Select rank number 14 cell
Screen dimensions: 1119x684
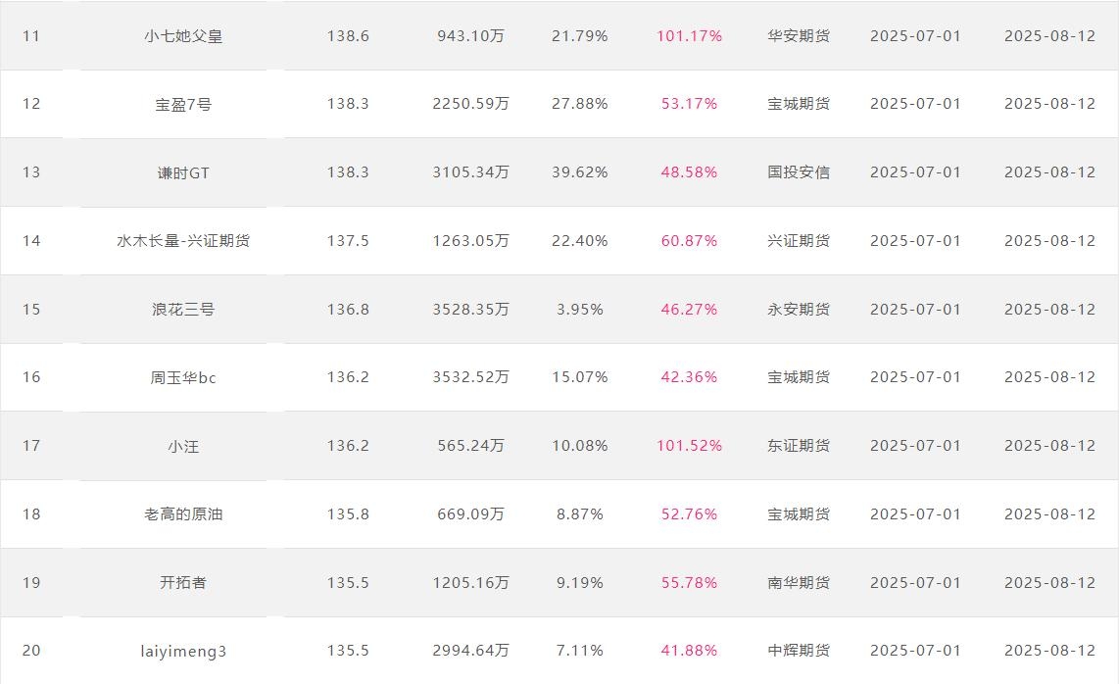click(x=31, y=241)
